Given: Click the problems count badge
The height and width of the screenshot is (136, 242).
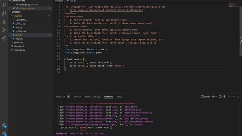Looking at the screenshot, I should pyautogui.click(x=68, y=97).
